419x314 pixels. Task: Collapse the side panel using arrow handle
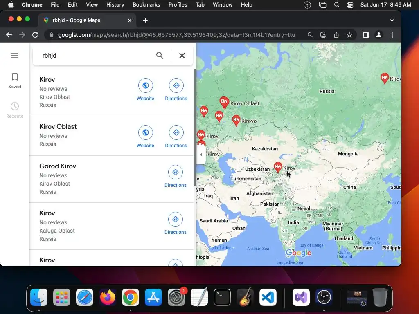pyautogui.click(x=201, y=154)
